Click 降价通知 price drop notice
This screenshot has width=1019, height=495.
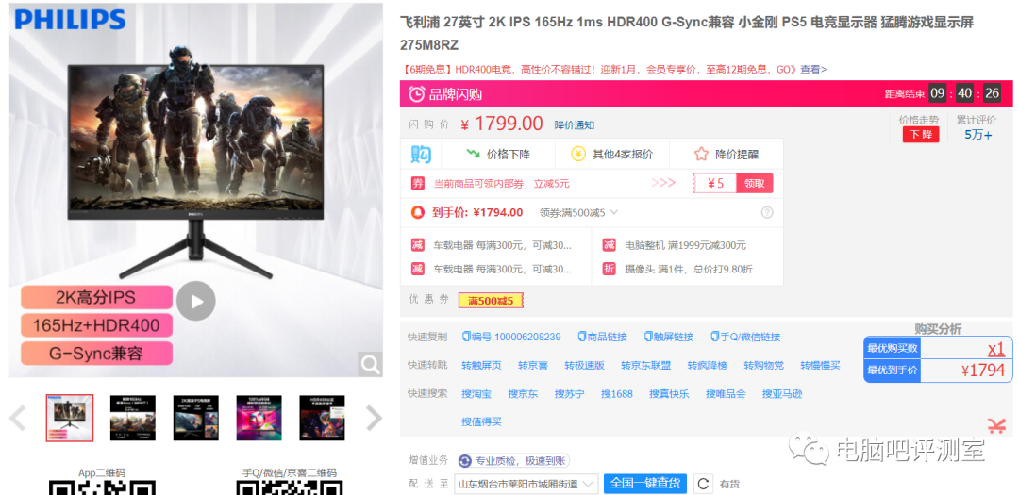[574, 124]
